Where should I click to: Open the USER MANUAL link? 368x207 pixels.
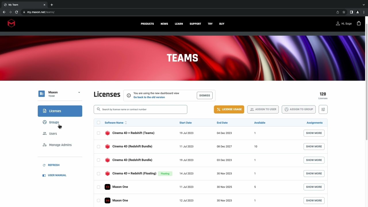pyautogui.click(x=57, y=175)
